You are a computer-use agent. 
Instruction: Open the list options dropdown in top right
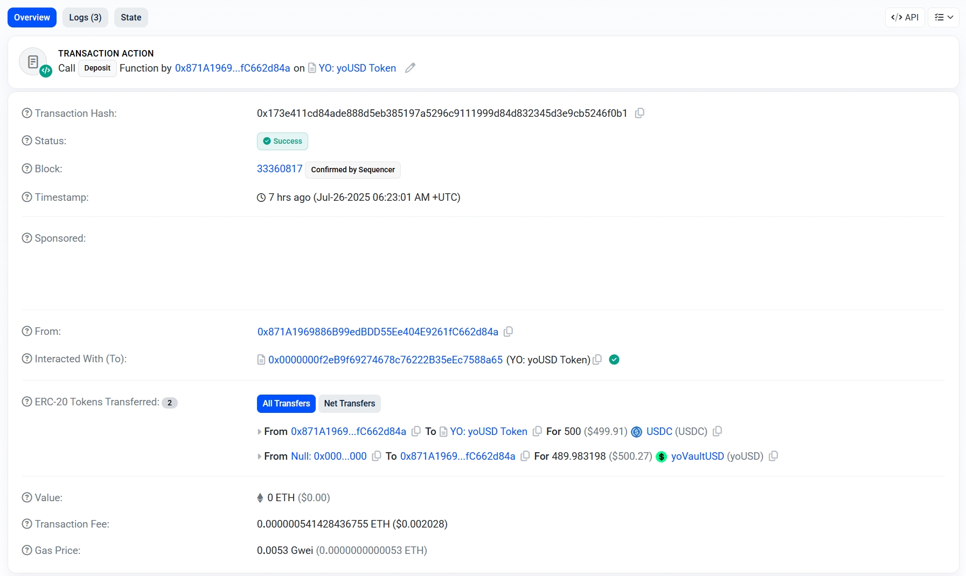[x=943, y=17]
